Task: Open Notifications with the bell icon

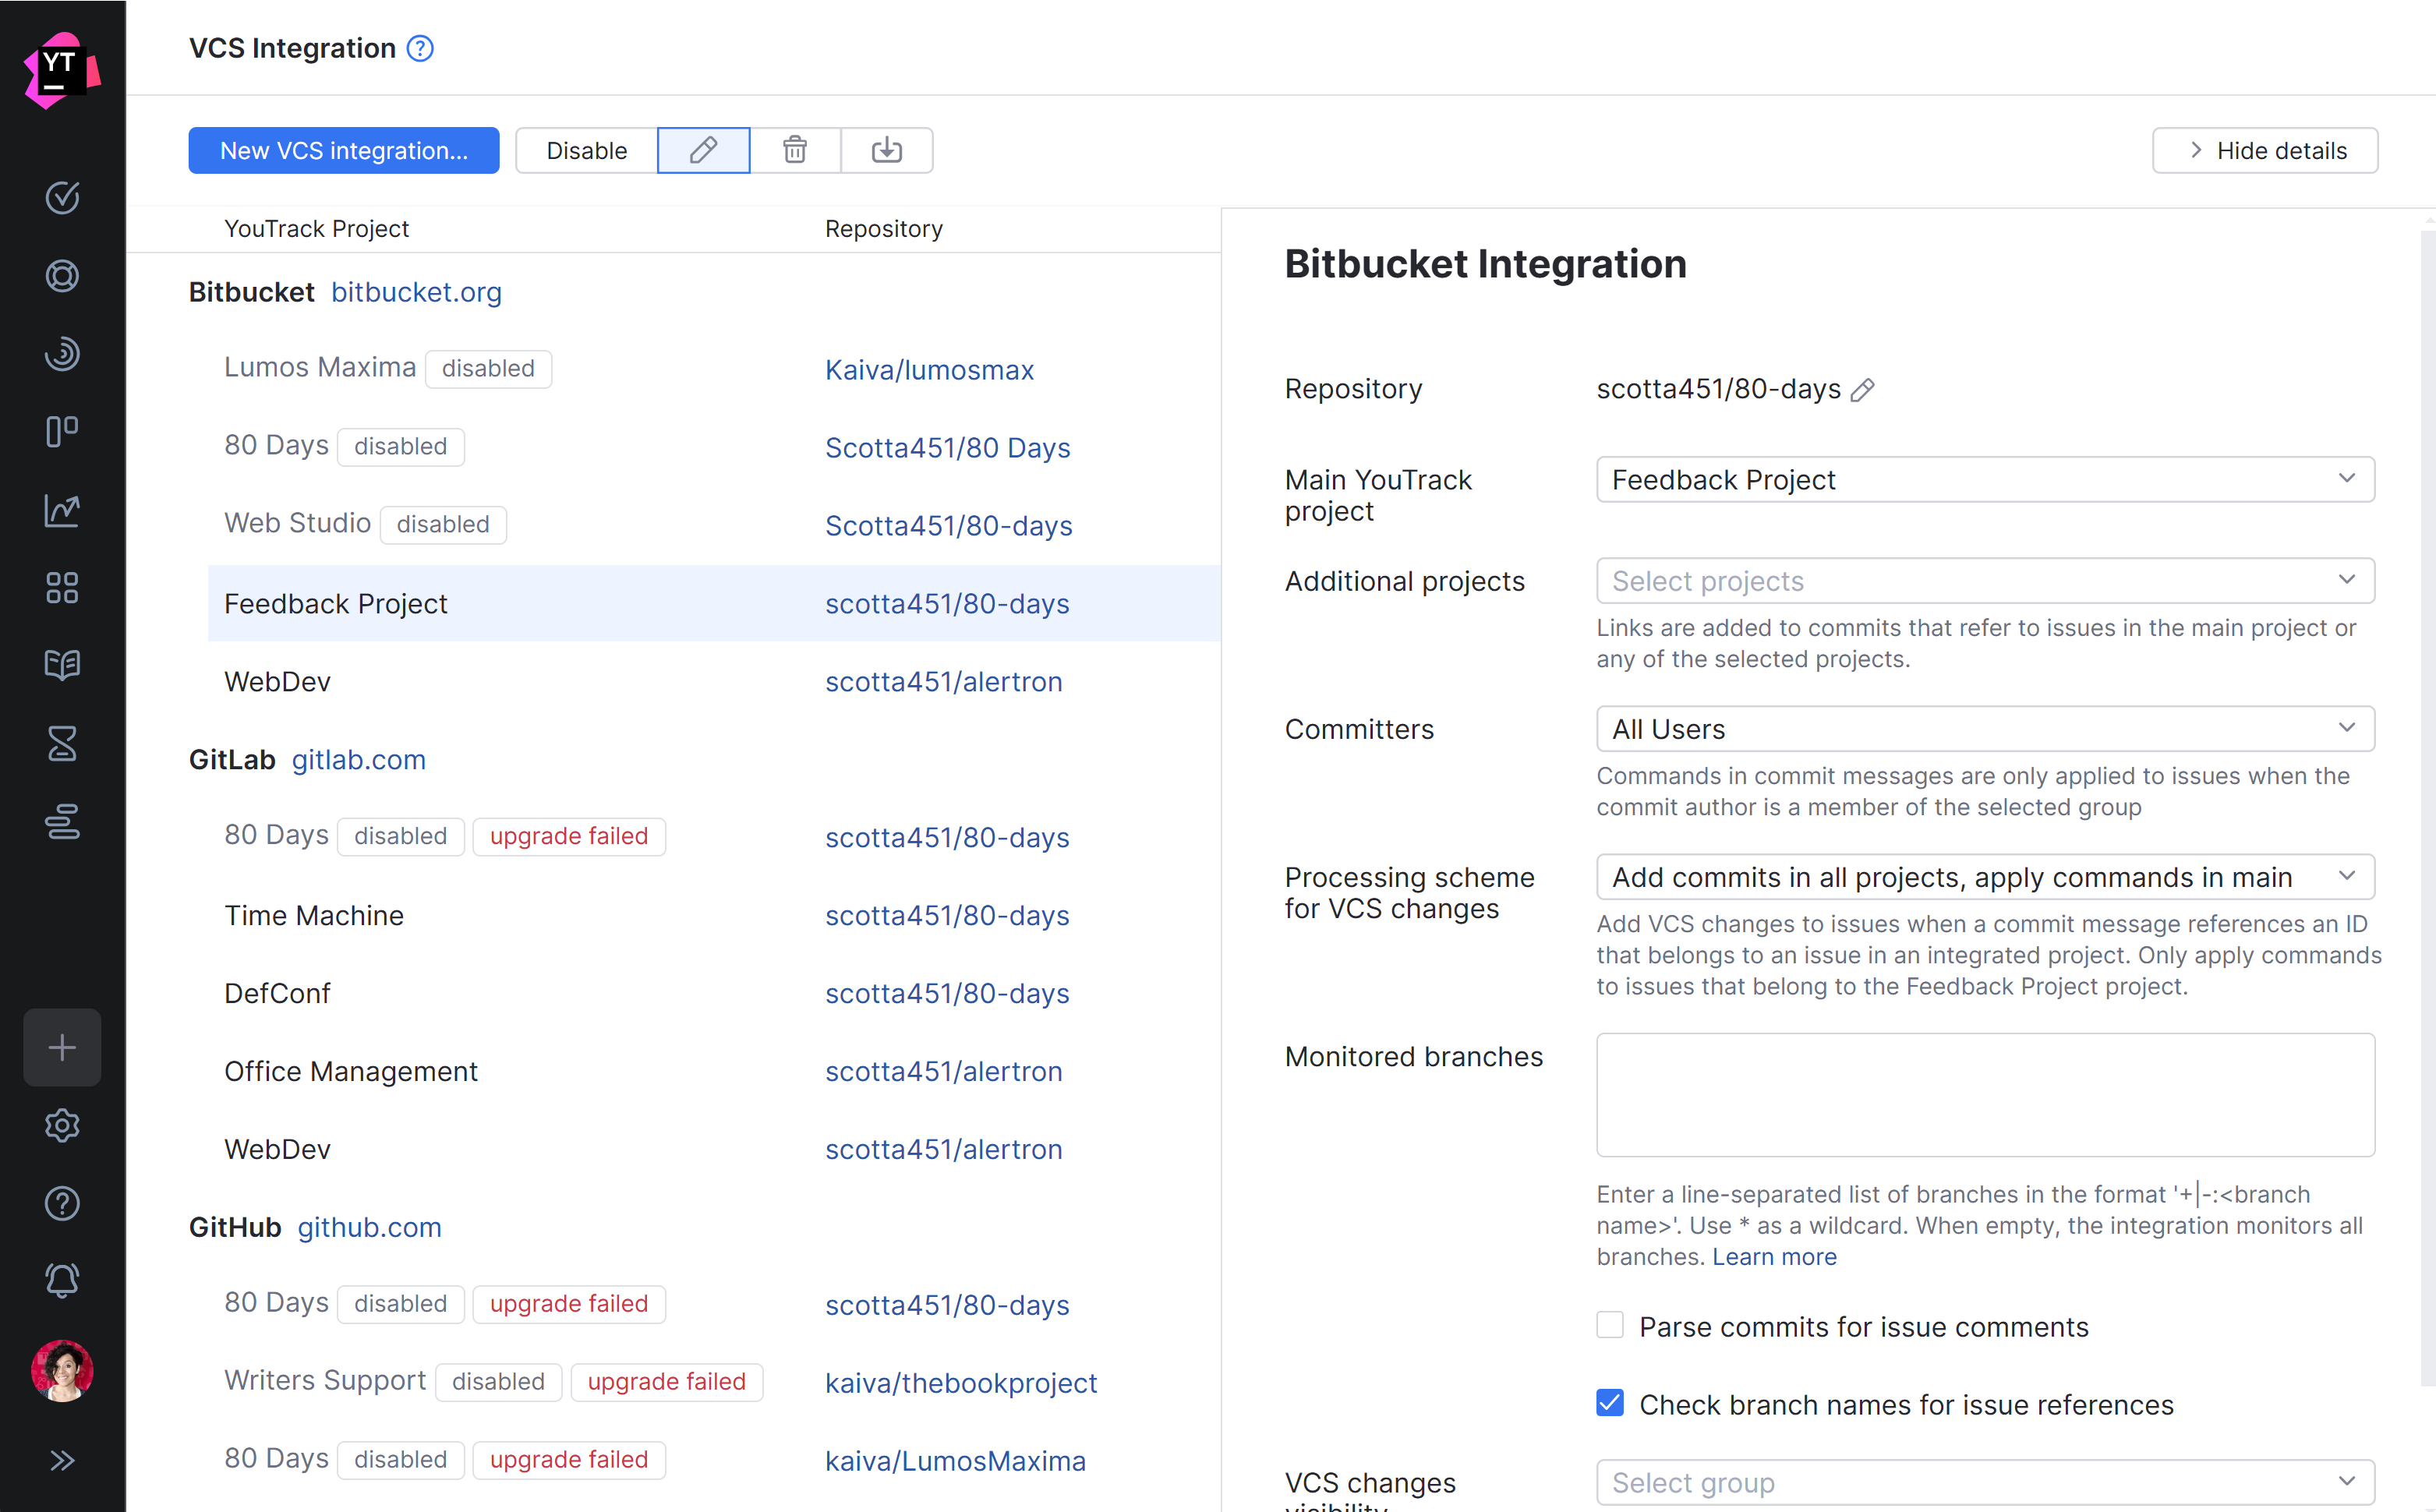Action: [x=62, y=1280]
